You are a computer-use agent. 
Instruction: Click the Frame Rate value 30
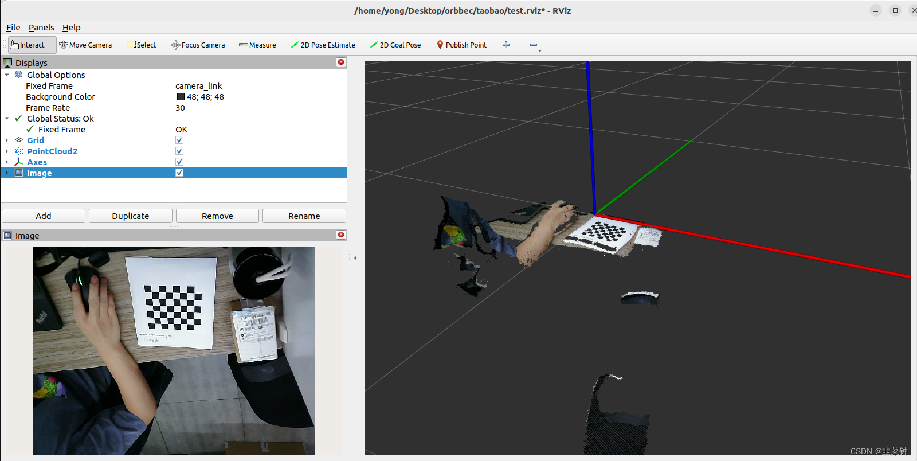(x=180, y=108)
